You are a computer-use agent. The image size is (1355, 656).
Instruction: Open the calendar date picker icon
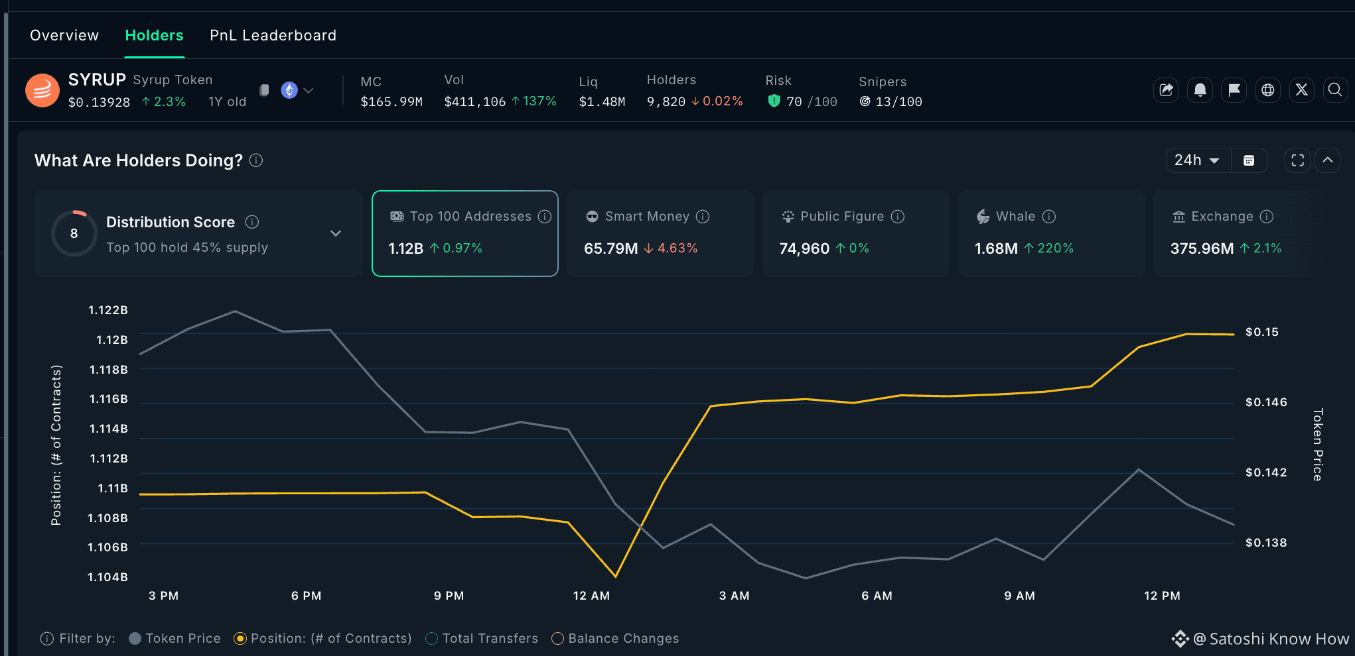pos(1249,160)
